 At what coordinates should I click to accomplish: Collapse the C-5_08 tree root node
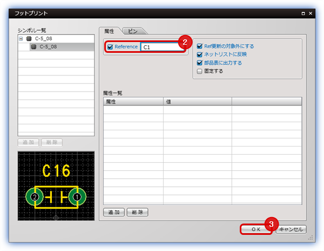[21, 39]
